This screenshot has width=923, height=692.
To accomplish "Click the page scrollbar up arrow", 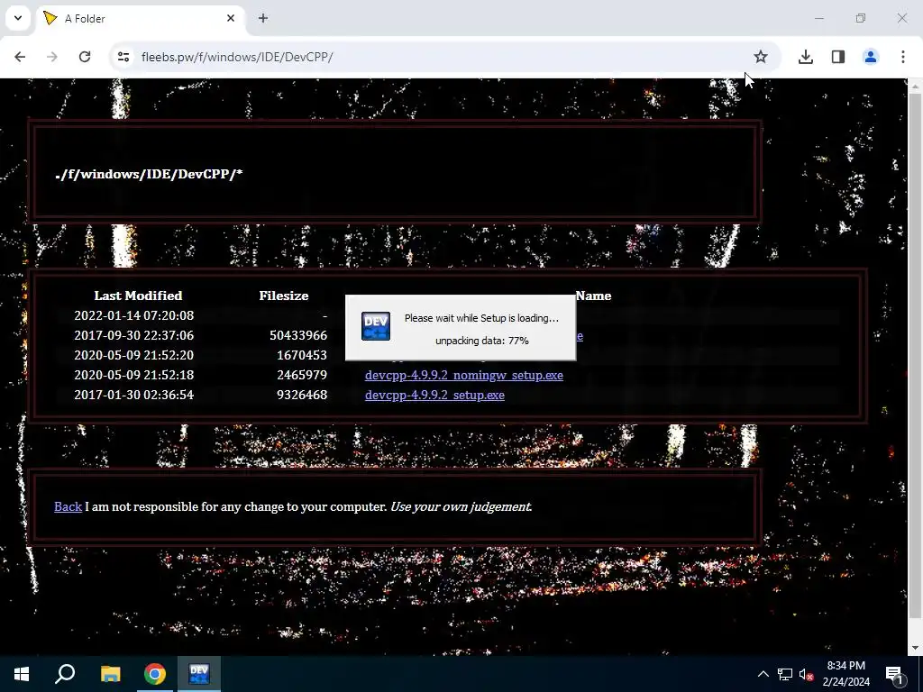I will [915, 86].
